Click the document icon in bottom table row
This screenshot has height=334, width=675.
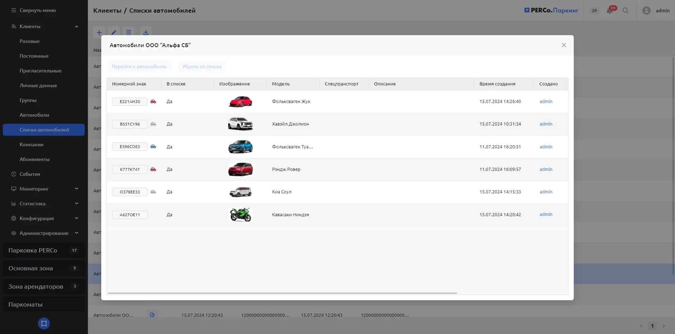(152, 315)
